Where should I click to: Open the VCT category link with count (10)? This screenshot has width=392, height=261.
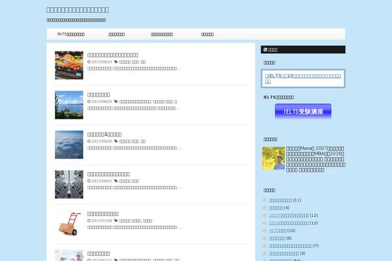pos(278,230)
